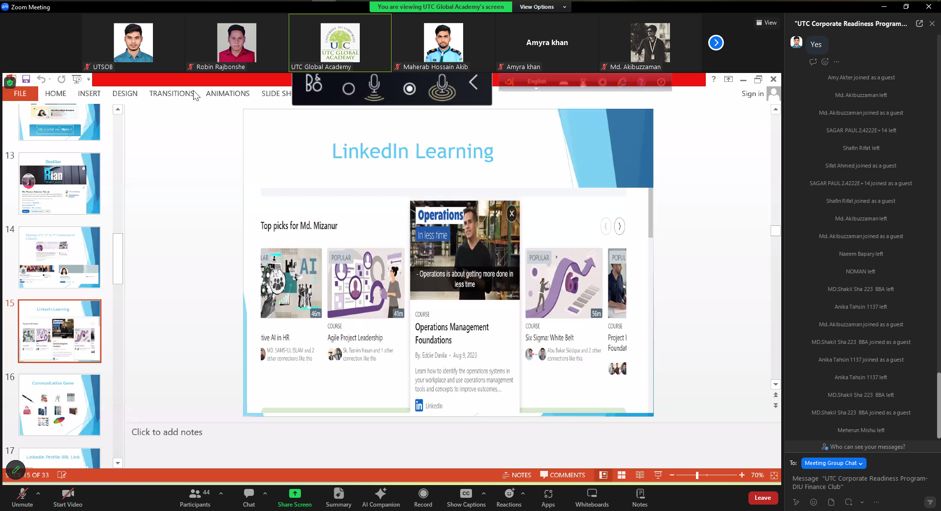Open the Reactions picker
The image size is (941, 511).
[509, 497]
